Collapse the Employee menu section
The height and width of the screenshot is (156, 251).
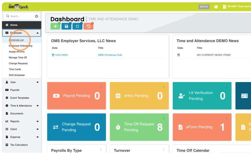tap(37, 33)
